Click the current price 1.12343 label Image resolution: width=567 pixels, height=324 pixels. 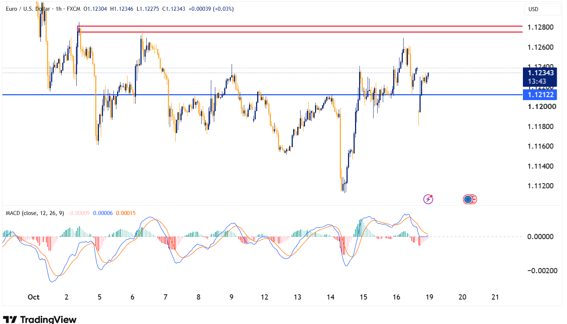[x=540, y=73]
